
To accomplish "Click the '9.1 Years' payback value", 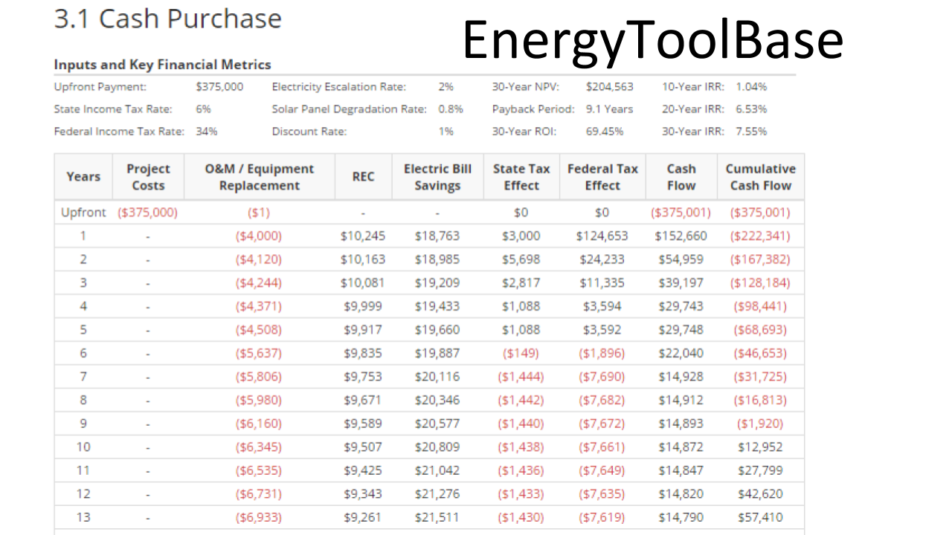I will (610, 108).
